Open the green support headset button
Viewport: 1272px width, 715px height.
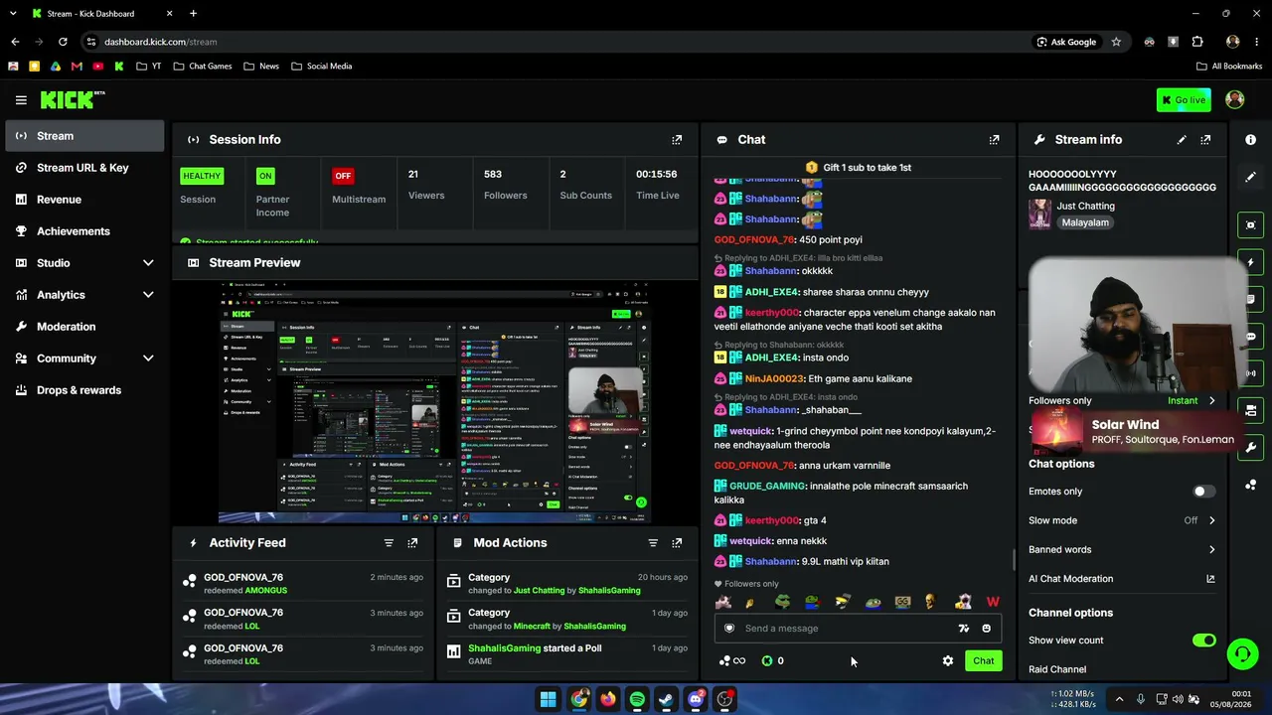pos(1242,653)
